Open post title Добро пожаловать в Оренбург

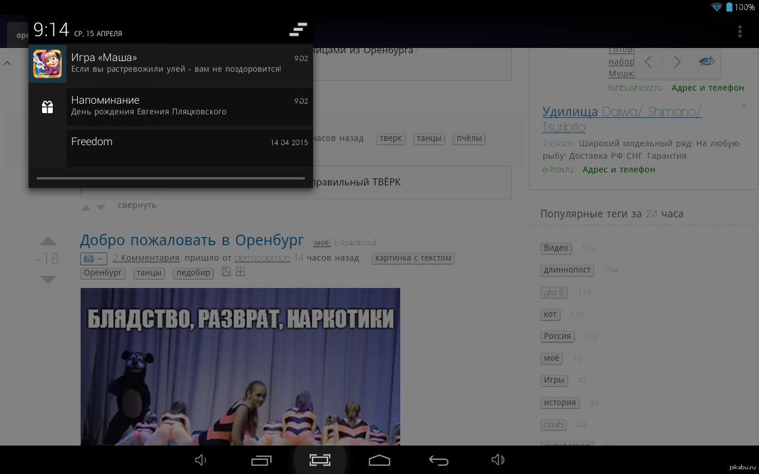(x=192, y=240)
